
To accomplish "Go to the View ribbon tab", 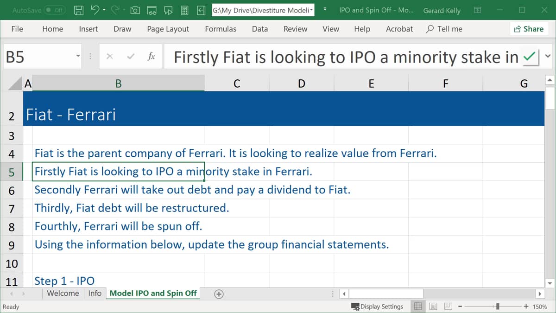I will (x=330, y=29).
